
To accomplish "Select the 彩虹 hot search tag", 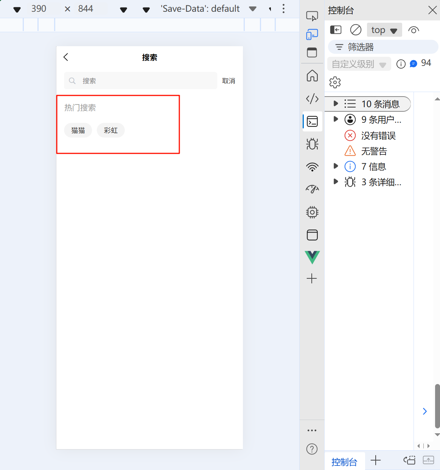I will pos(111,130).
